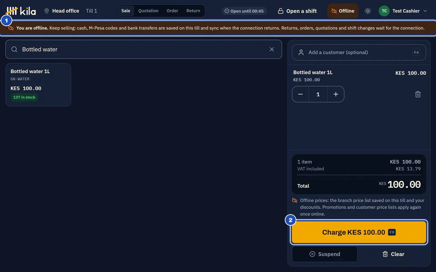Add the Bottled water 1L product card
436x272 pixels.
pos(38,85)
